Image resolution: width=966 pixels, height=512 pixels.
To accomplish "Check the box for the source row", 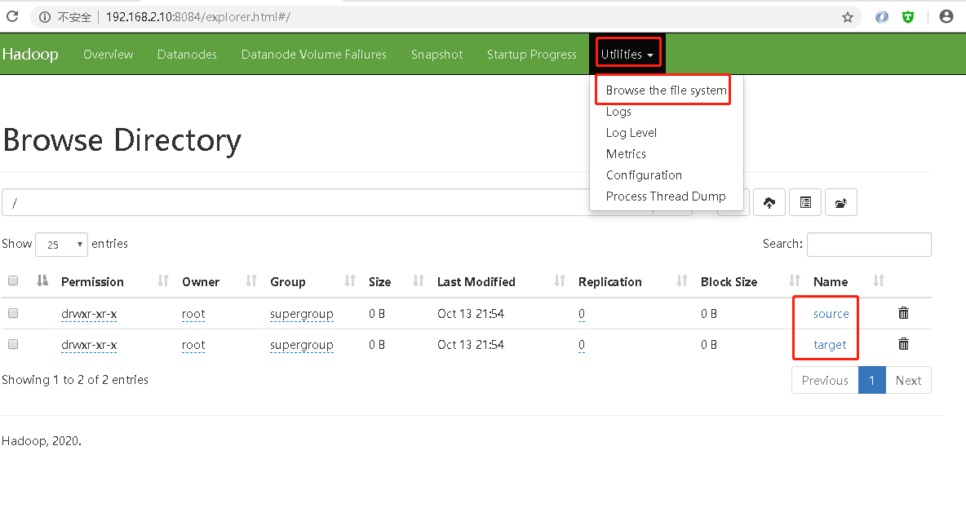I will pyautogui.click(x=13, y=313).
